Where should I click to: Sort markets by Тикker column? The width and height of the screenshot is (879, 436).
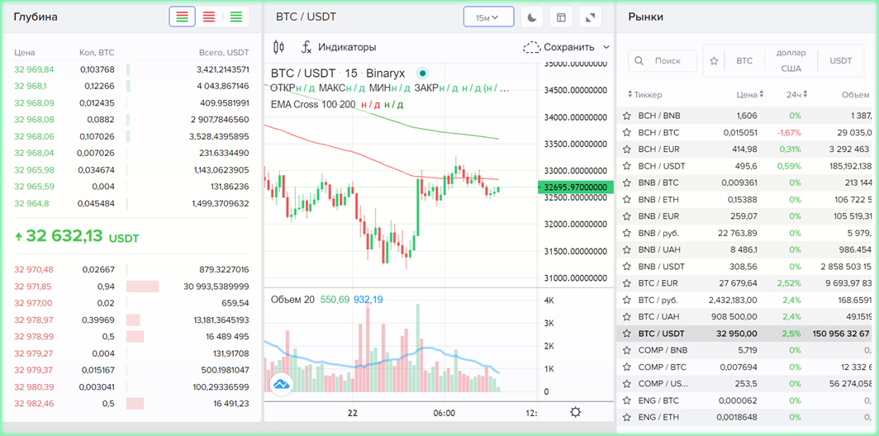644,95
